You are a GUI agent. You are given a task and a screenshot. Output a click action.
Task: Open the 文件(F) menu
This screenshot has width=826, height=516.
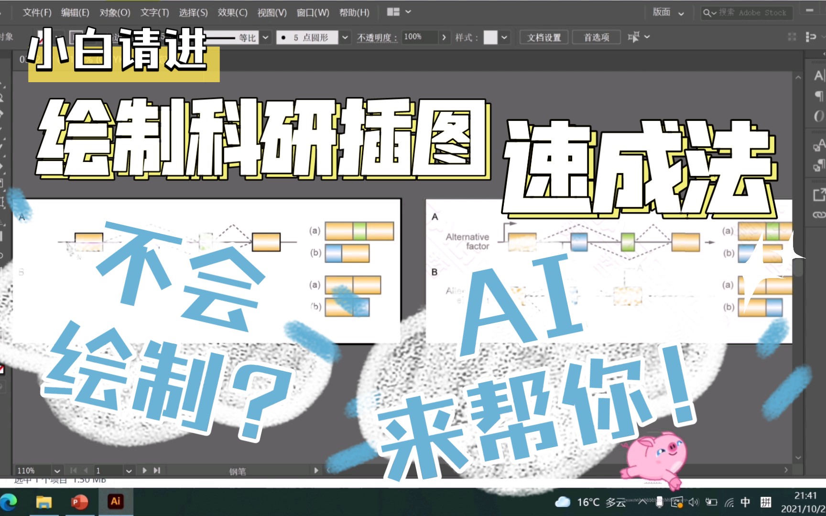[37, 12]
